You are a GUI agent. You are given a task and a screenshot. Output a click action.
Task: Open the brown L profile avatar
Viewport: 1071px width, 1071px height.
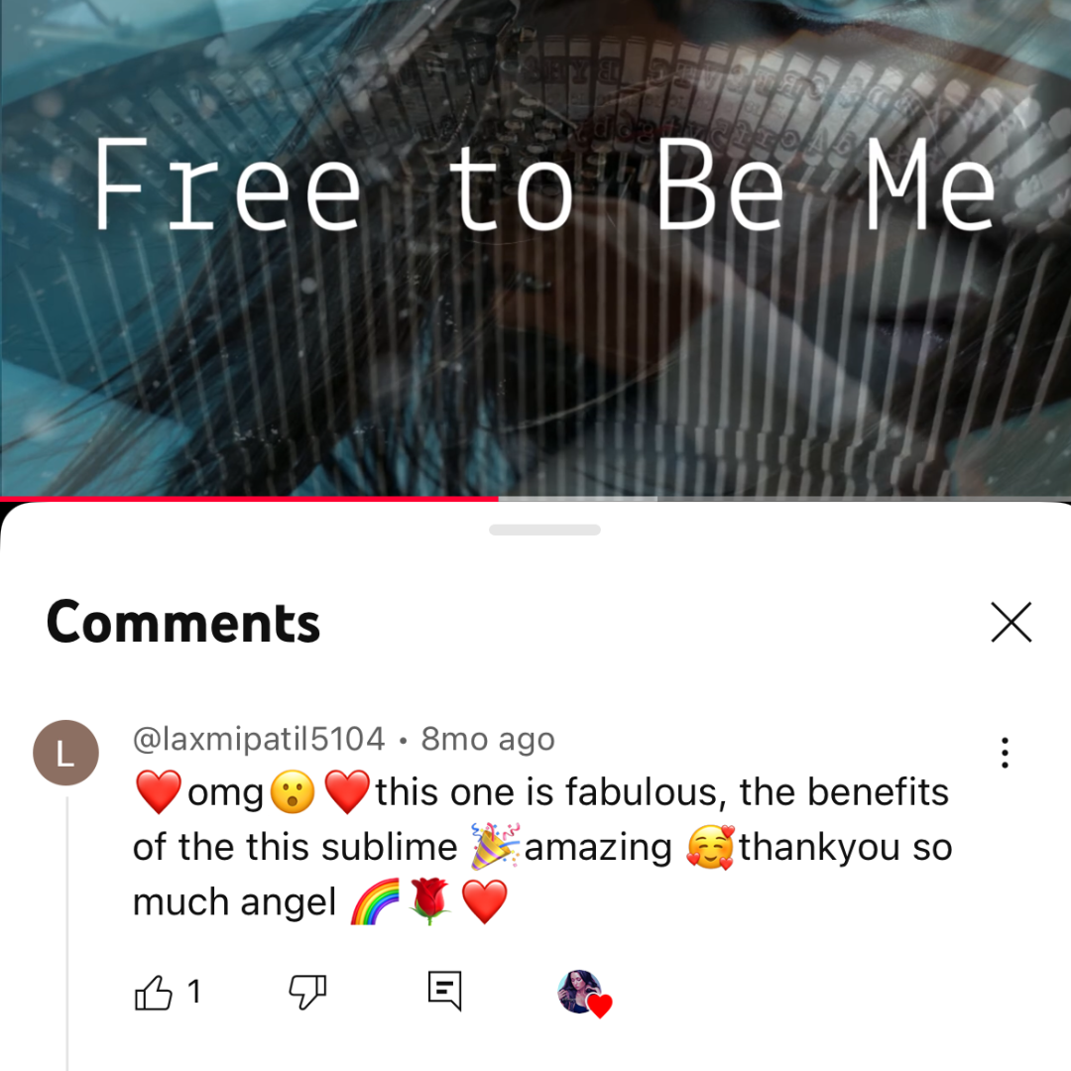[65, 753]
